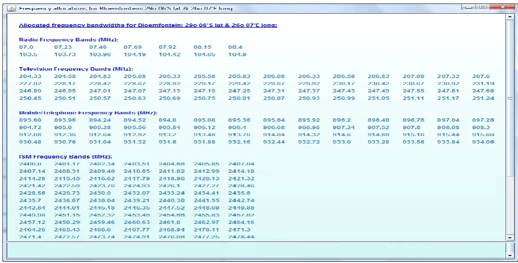Select the 247.07 television value
518x263 pixels.
pos(135,91)
